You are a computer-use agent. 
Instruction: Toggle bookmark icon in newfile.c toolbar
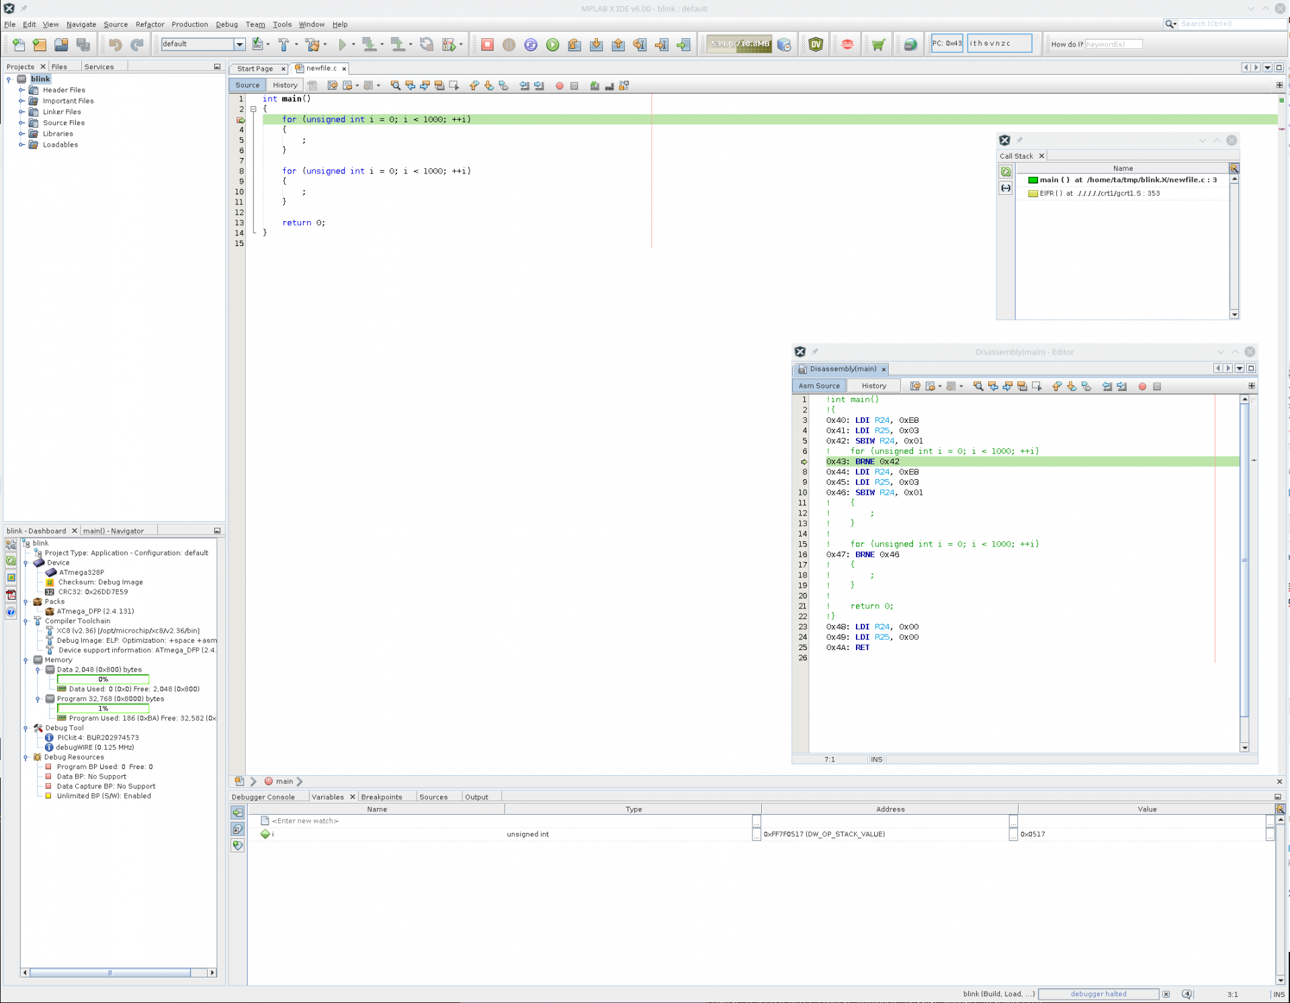pos(504,85)
